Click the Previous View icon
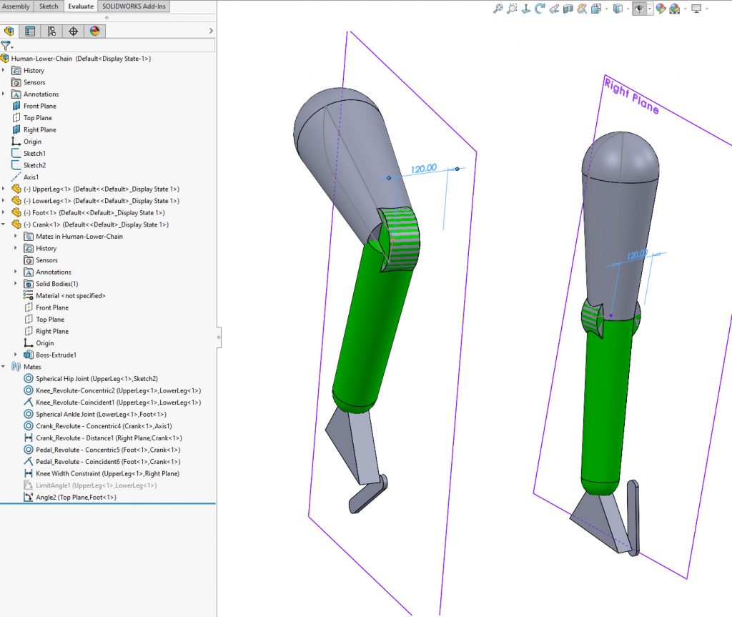The image size is (732, 617). click(526, 9)
